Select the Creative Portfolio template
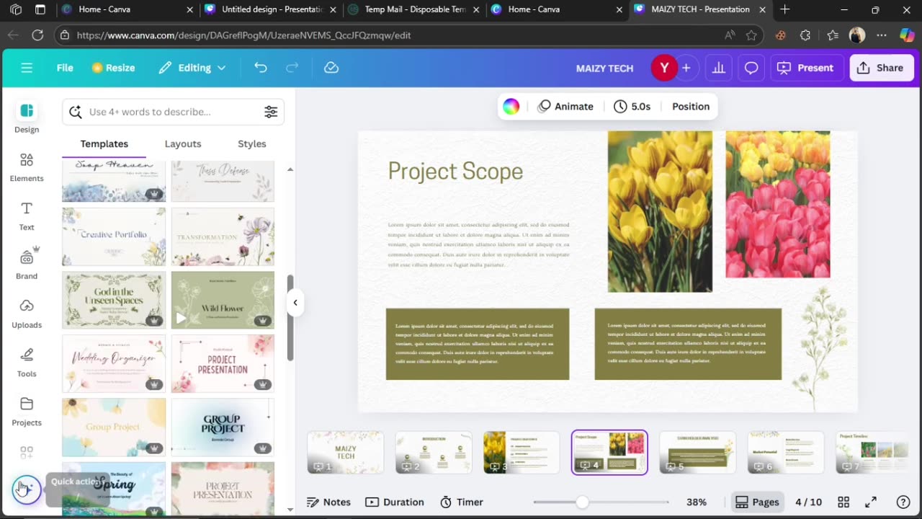Image resolution: width=922 pixels, height=519 pixels. coord(114,236)
